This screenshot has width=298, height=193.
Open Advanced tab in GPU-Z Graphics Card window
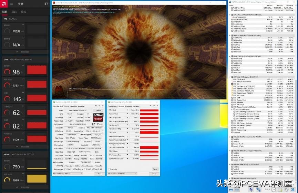click(x=74, y=106)
